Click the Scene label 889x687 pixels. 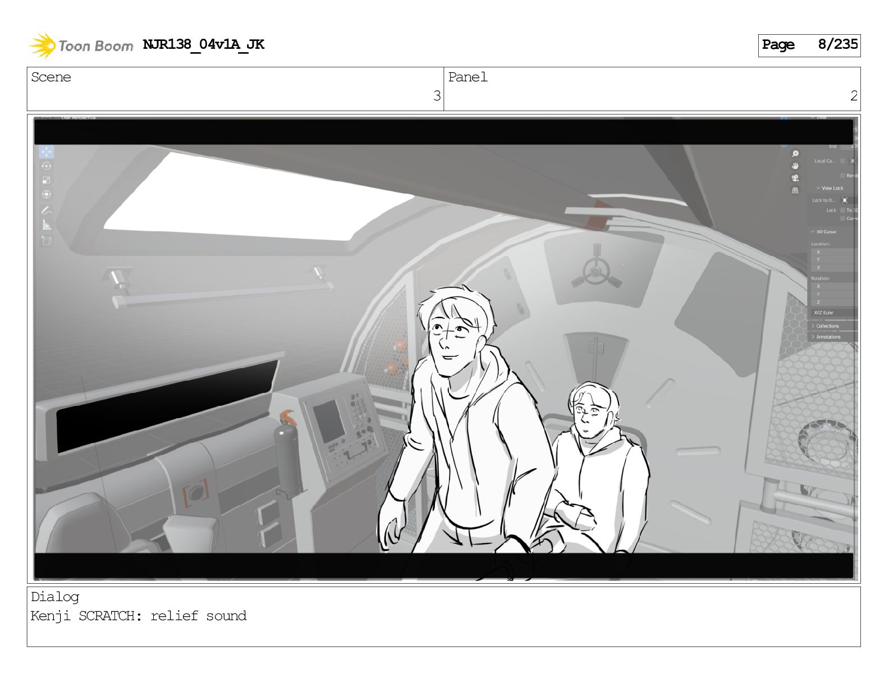pyautogui.click(x=51, y=77)
